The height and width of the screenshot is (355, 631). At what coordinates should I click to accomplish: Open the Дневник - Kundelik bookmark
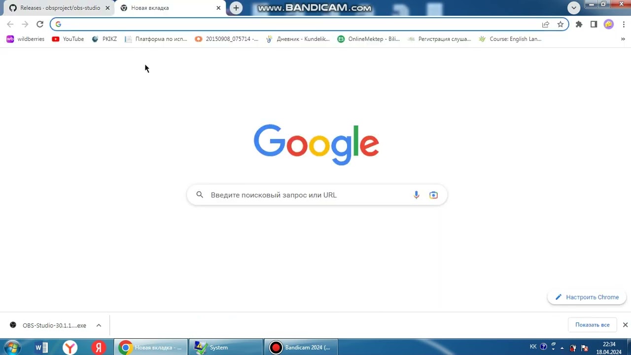coord(298,39)
